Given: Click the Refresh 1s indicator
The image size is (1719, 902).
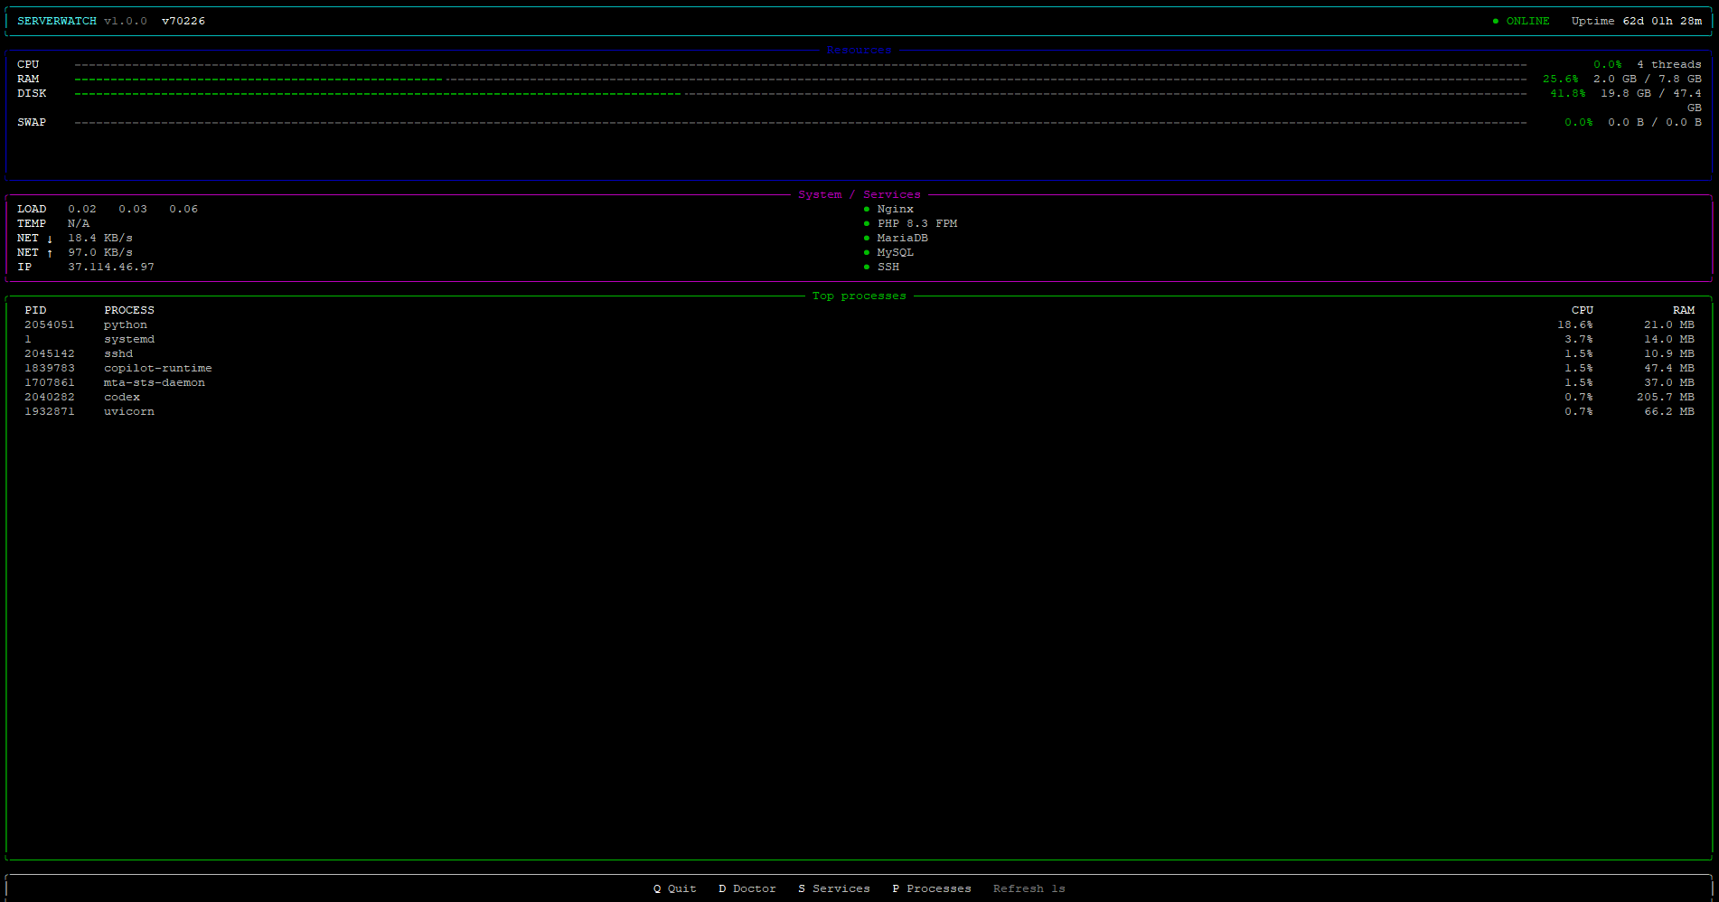Looking at the screenshot, I should pyautogui.click(x=1029, y=888).
